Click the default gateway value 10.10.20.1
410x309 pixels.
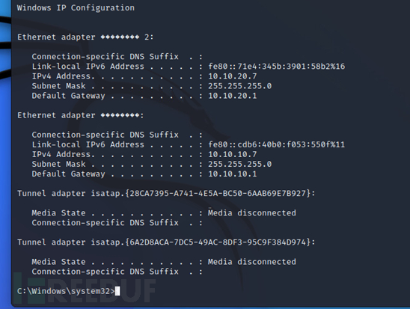(233, 96)
